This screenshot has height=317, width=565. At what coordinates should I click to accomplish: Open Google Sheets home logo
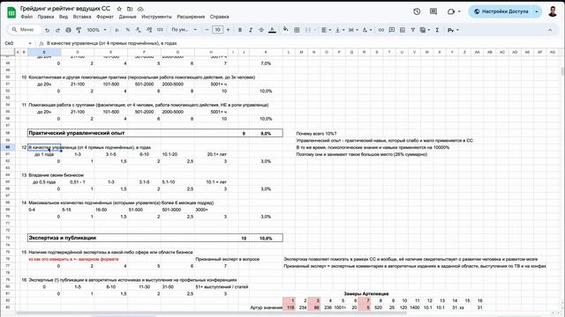[x=11, y=11]
